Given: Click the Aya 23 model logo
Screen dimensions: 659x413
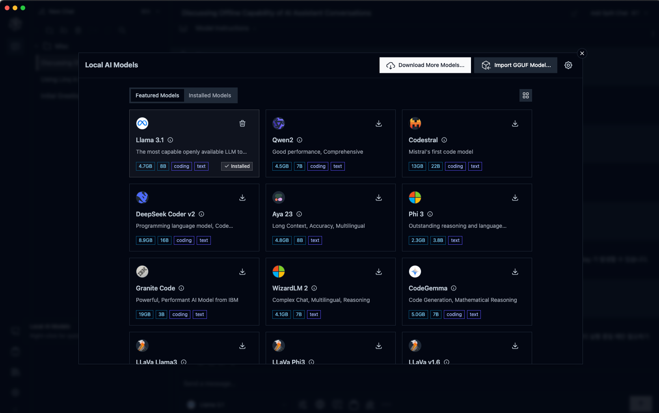Looking at the screenshot, I should [x=279, y=197].
